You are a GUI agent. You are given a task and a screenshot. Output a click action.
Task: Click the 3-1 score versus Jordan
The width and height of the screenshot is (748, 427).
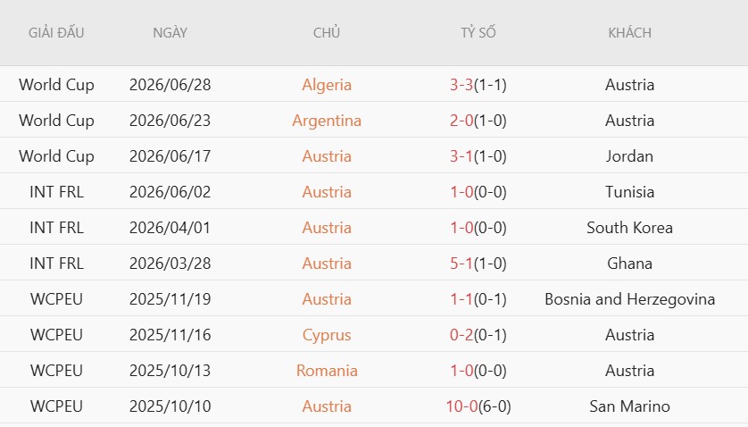[x=461, y=156]
